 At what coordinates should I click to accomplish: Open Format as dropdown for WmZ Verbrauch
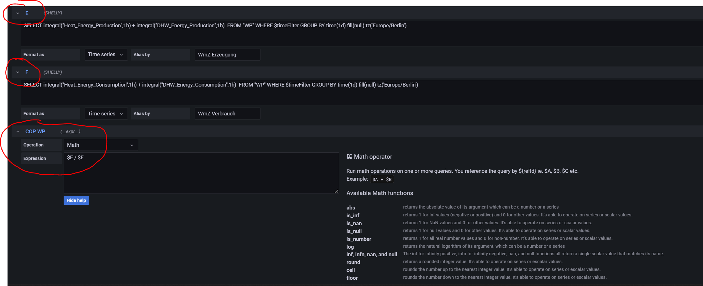click(106, 114)
